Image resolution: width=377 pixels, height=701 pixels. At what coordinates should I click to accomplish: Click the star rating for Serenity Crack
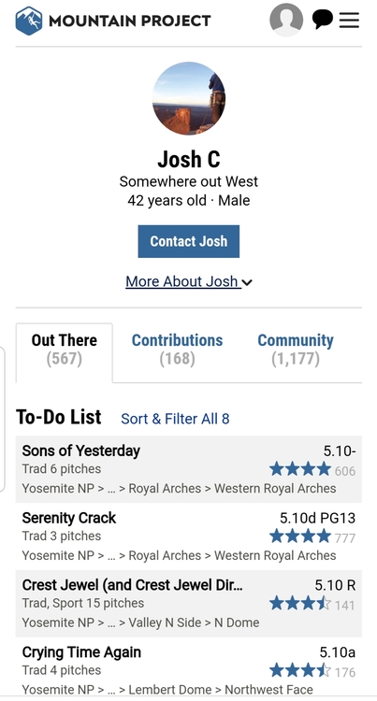point(300,536)
